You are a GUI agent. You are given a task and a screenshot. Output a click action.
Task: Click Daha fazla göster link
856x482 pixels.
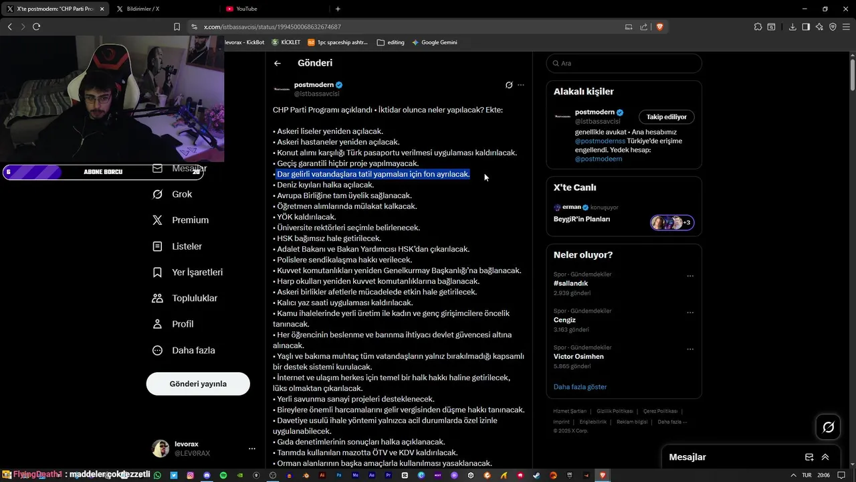coord(580,387)
